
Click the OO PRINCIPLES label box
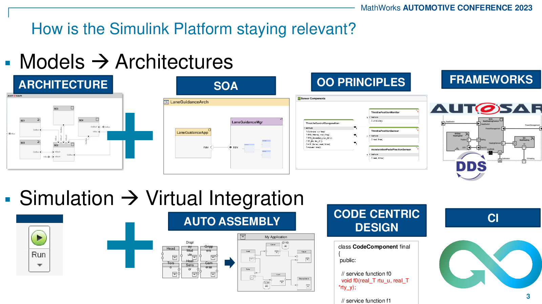click(x=361, y=82)
